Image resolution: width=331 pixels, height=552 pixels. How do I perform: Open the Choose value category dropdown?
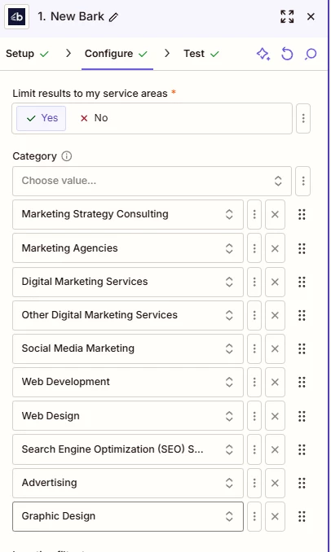pos(152,181)
